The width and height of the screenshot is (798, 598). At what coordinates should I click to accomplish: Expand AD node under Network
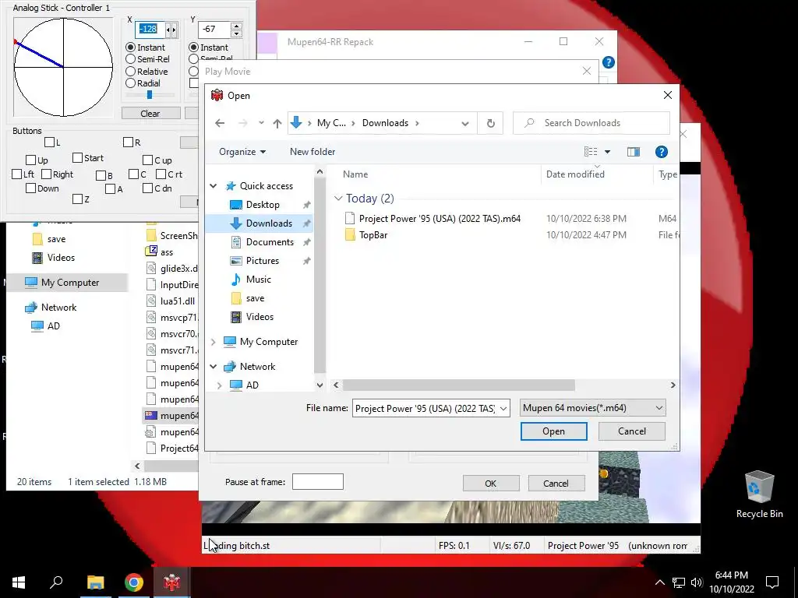pyautogui.click(x=219, y=385)
